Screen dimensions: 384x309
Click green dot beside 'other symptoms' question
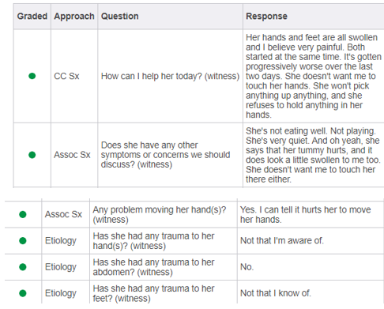[32, 155]
